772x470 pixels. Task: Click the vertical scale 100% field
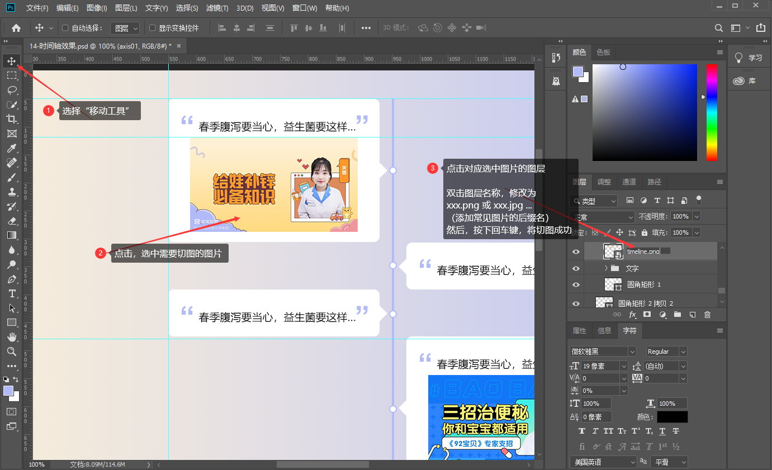tap(596, 403)
